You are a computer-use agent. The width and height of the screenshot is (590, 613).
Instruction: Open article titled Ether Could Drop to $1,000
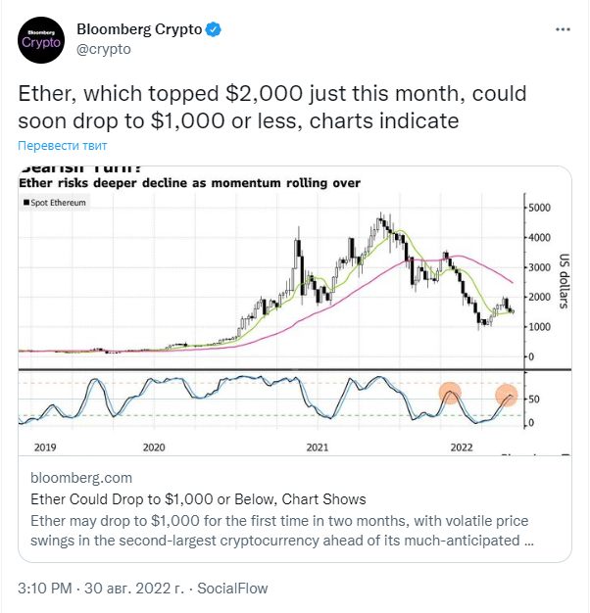(198, 499)
